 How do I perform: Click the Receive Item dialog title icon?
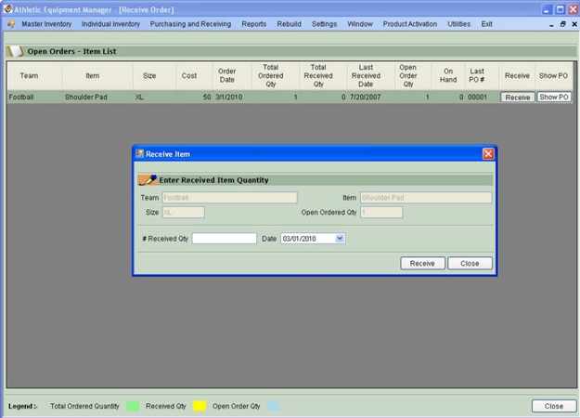139,153
